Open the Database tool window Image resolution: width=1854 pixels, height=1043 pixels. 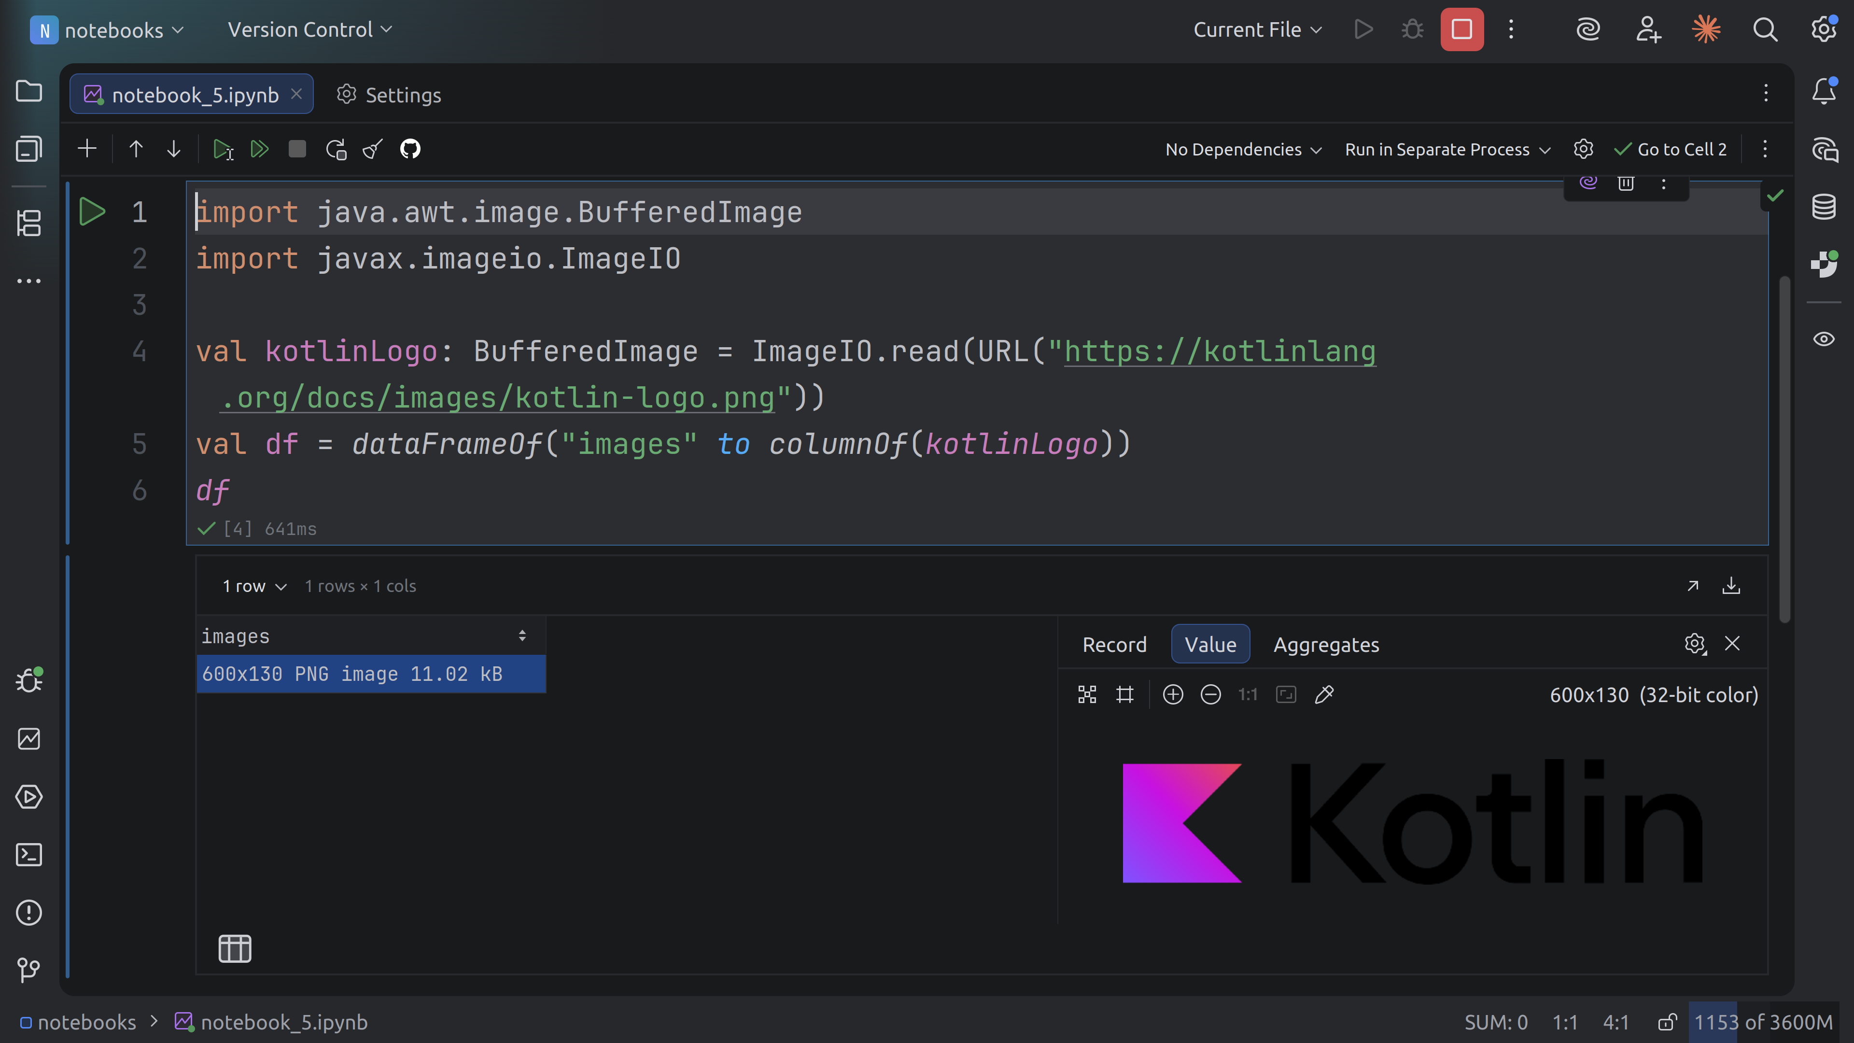pos(1824,207)
